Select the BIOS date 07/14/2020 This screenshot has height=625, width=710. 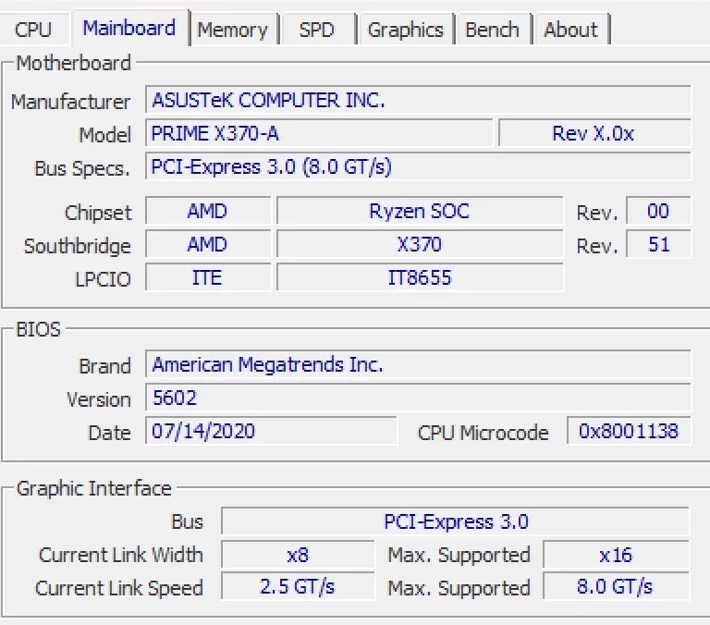coord(271,431)
